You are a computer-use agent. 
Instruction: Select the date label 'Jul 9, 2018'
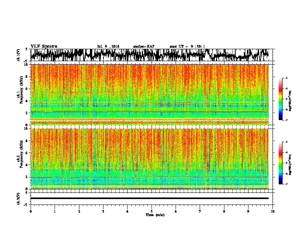108,46
